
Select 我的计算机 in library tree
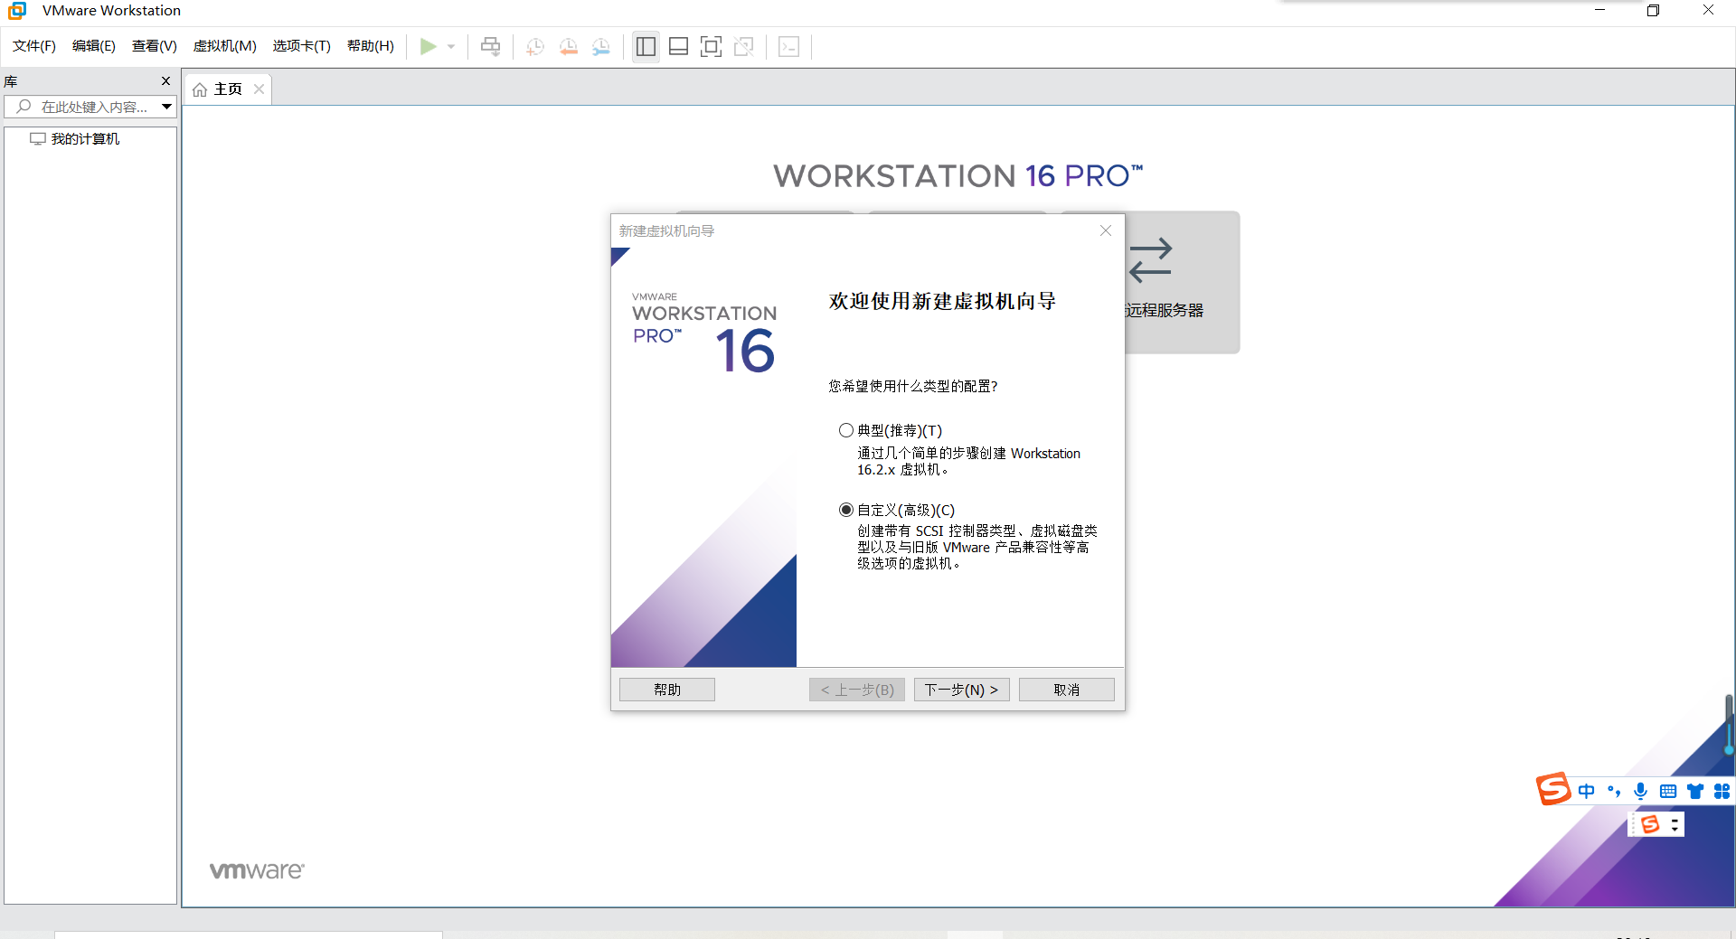tap(85, 139)
